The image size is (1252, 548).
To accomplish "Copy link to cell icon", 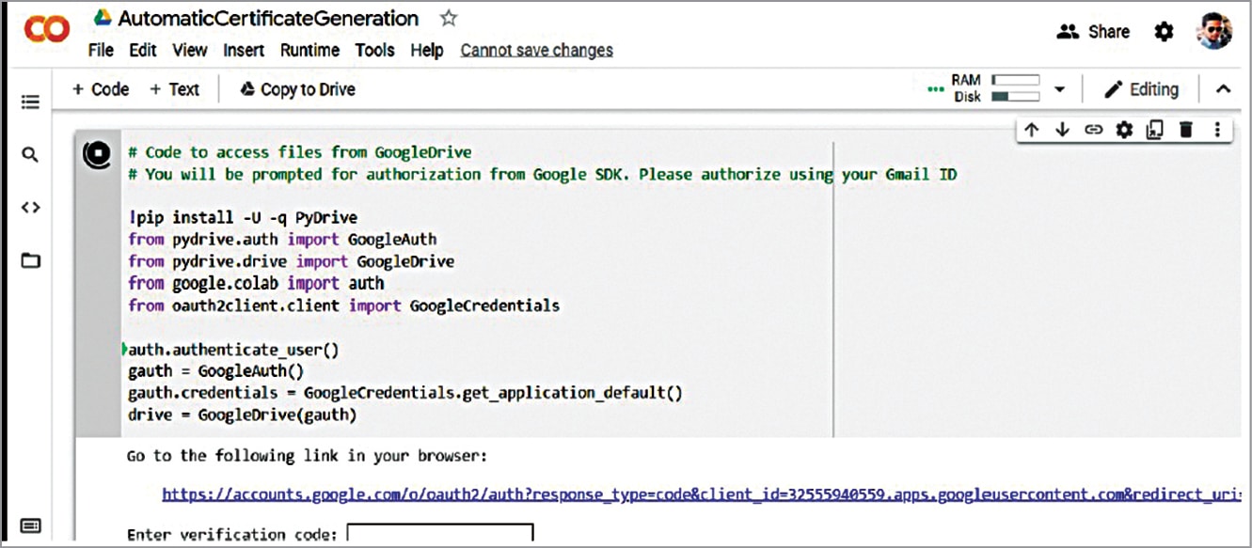I will (x=1093, y=131).
